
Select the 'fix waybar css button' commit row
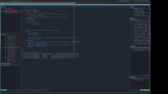140,43
